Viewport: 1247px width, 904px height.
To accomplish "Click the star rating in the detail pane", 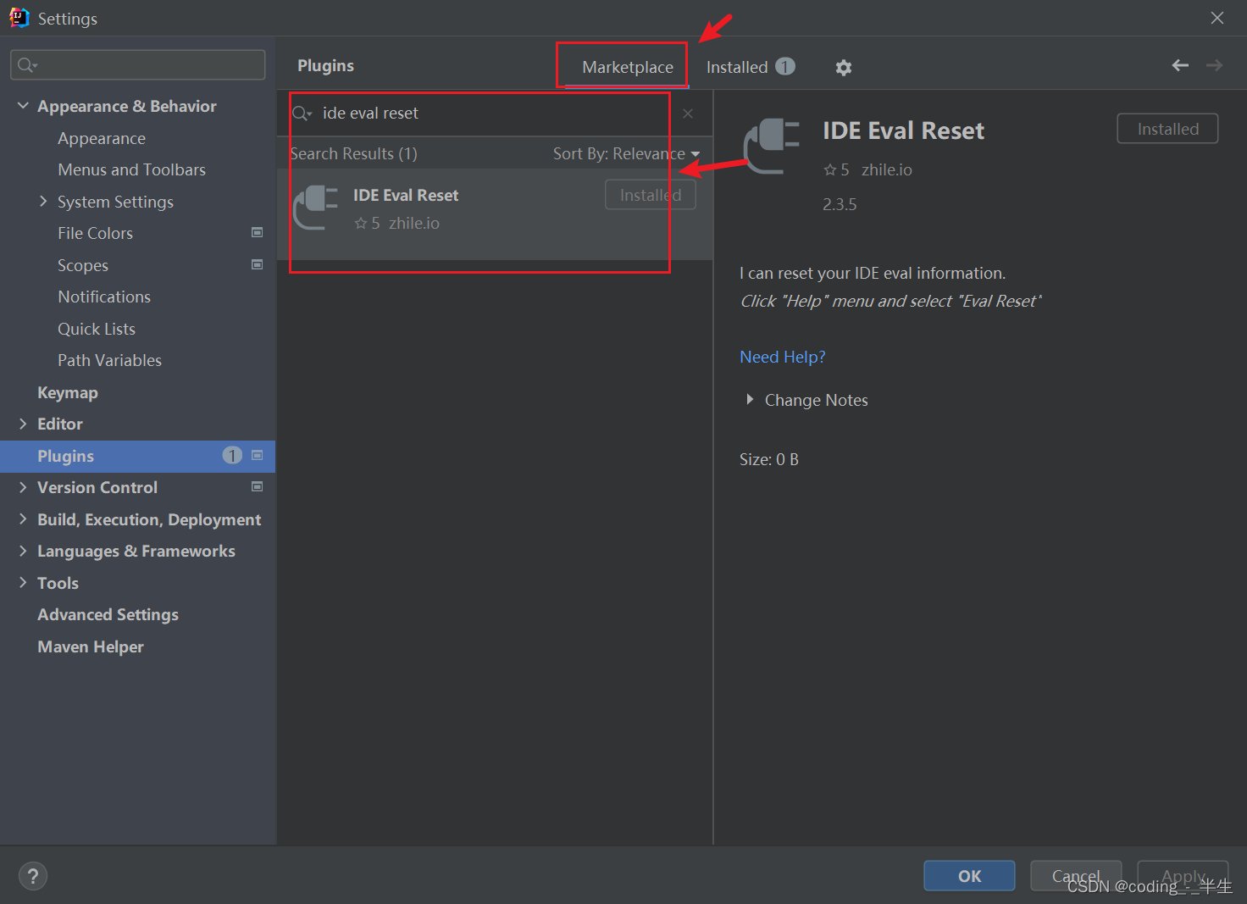I will 836,169.
